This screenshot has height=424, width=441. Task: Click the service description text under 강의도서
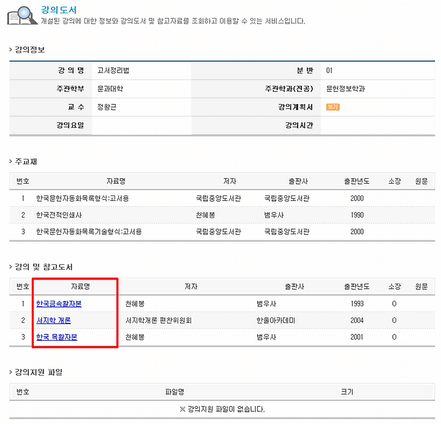[173, 21]
